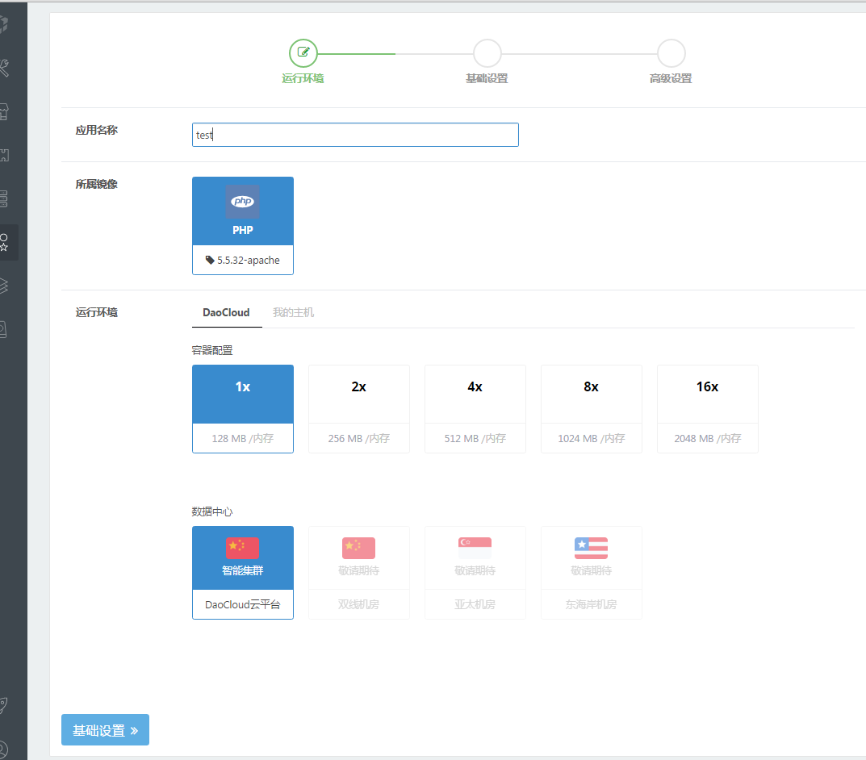Open the wrench tools icon in the sidebar
This screenshot has width=866, height=760.
(x=4, y=67)
